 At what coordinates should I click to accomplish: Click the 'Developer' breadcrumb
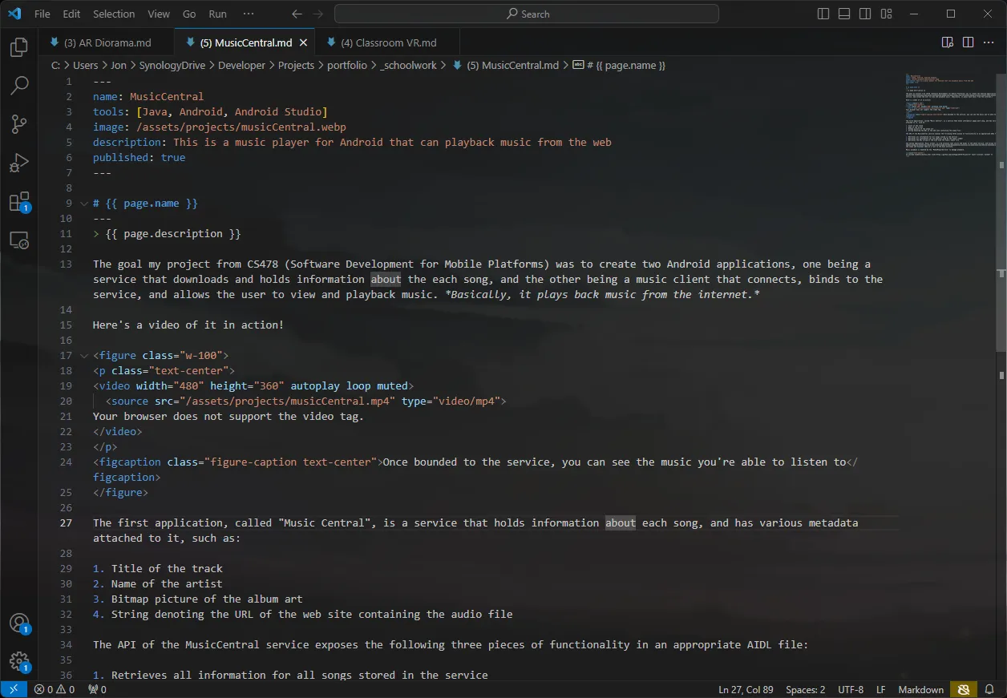coord(241,66)
